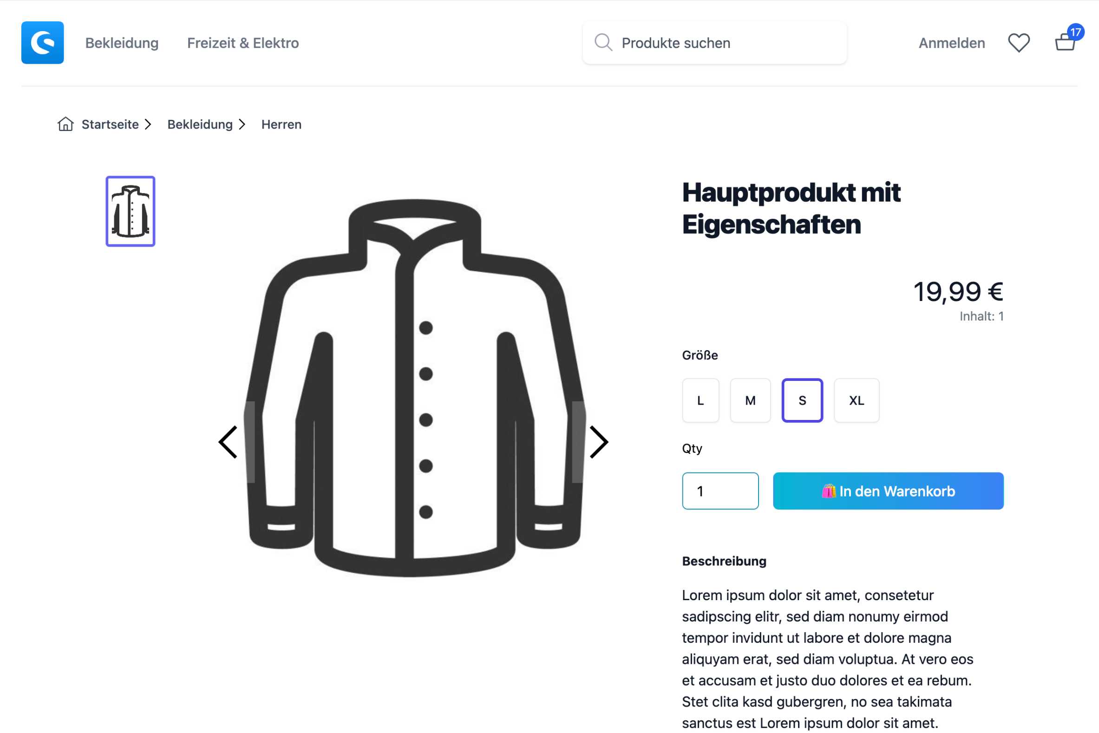Show next product image with right arrow
This screenshot has height=733, width=1099.
pyautogui.click(x=599, y=442)
